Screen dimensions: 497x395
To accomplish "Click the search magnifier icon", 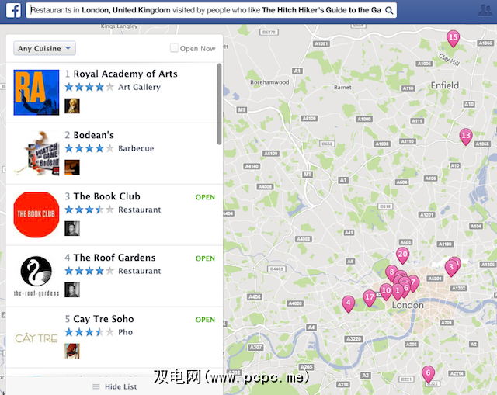I will point(389,10).
